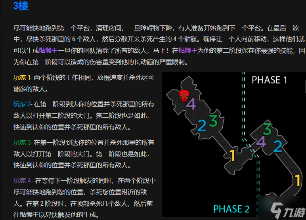Click the PHASE 1 label on map
The height and width of the screenshot is (220, 306).
[x=269, y=80]
